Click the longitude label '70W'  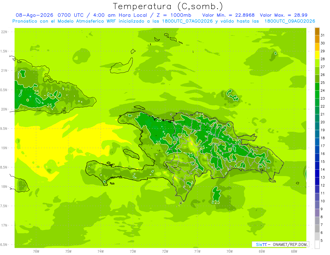pyautogui.click(x=230, y=251)
